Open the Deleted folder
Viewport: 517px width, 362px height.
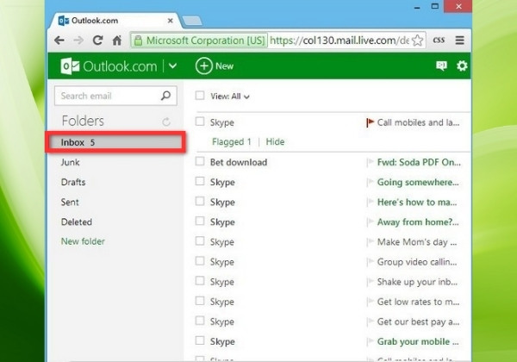[x=77, y=222]
